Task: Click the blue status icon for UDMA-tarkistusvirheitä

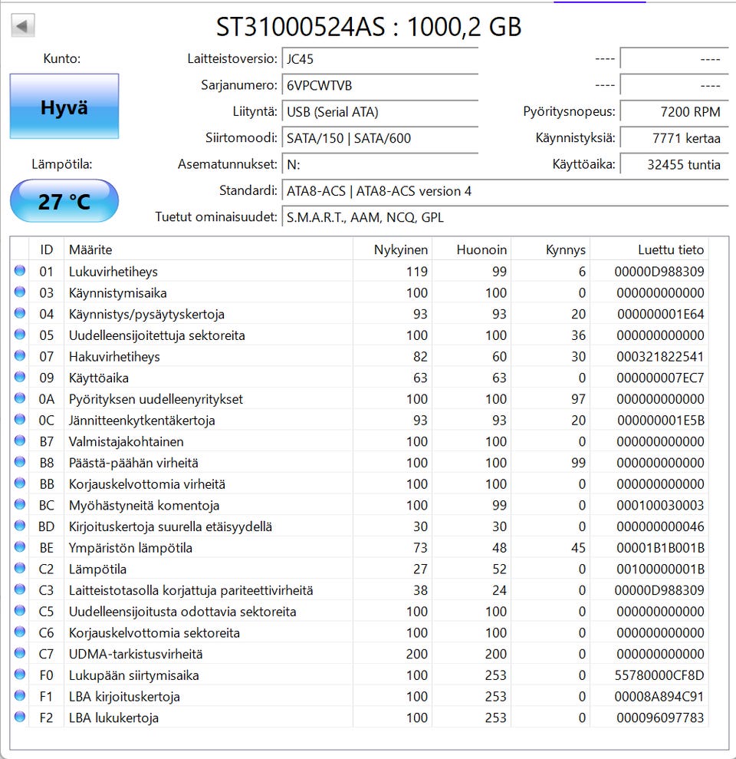Action: click(20, 653)
